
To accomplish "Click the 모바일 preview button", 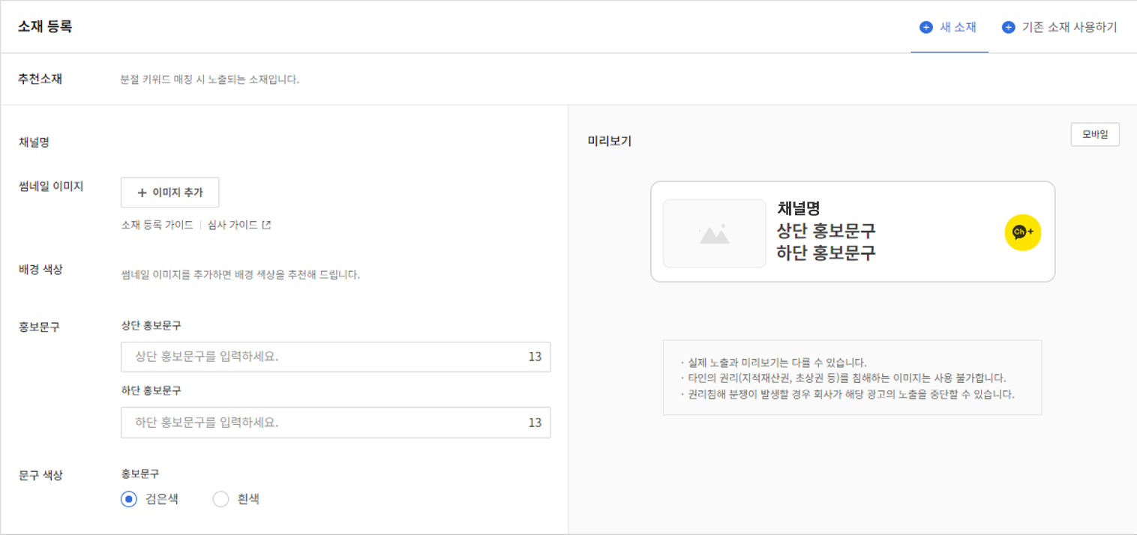I will coord(1094,135).
